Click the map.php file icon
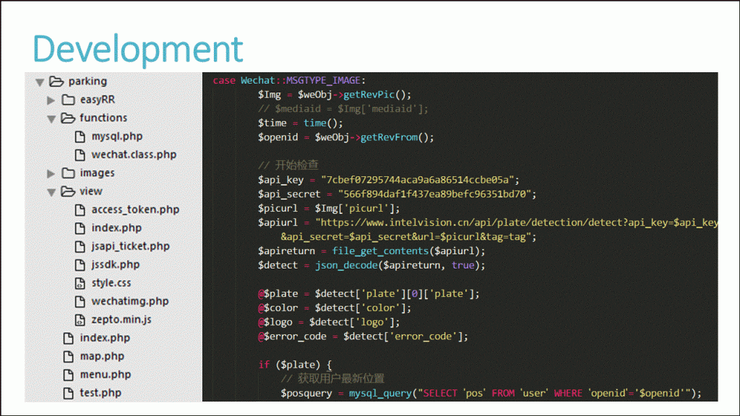 pos(69,357)
